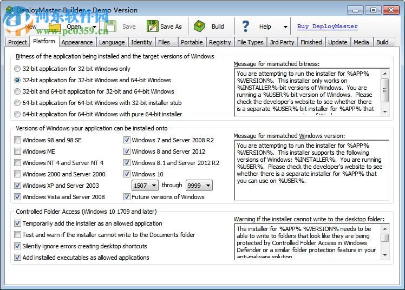Click the bitness message scrollbar thumb
This screenshot has height=290, width=405.
point(385,90)
